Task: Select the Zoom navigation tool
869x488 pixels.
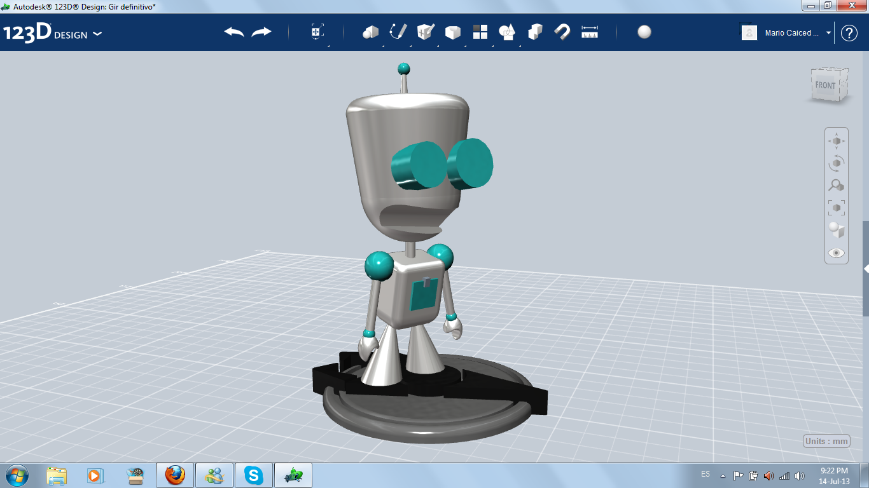Action: (837, 185)
